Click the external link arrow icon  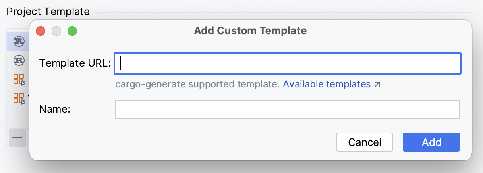coord(377,84)
